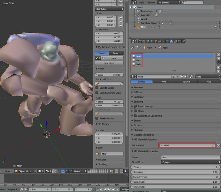Open the mesh Data properties tab
Screen dimensions: 221x192
click(167, 41)
